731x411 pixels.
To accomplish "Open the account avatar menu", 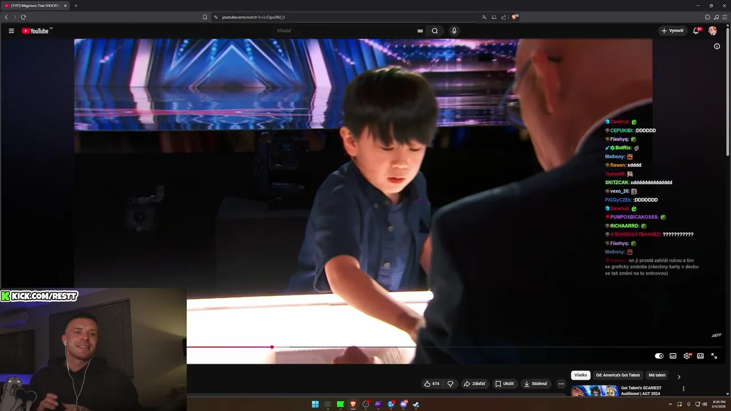I will pos(713,31).
